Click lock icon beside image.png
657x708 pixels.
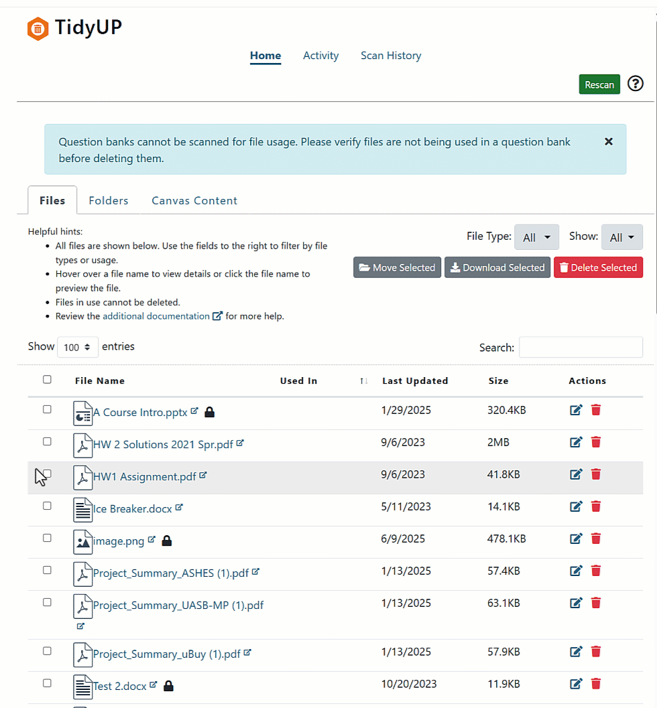pos(167,541)
